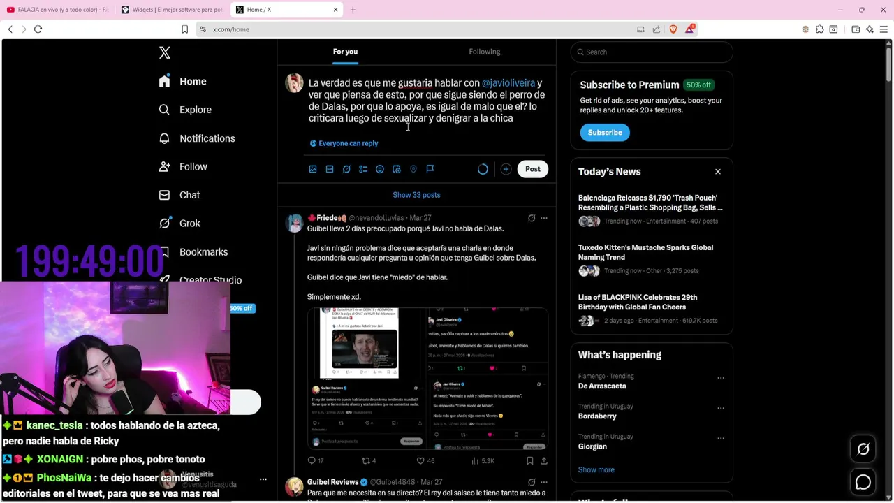
Task: Click @javioliveira mention in draft
Action: click(x=508, y=83)
